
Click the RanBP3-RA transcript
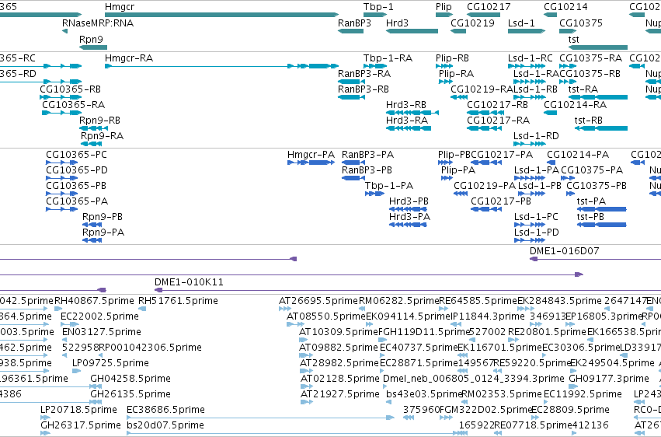[x=352, y=82]
